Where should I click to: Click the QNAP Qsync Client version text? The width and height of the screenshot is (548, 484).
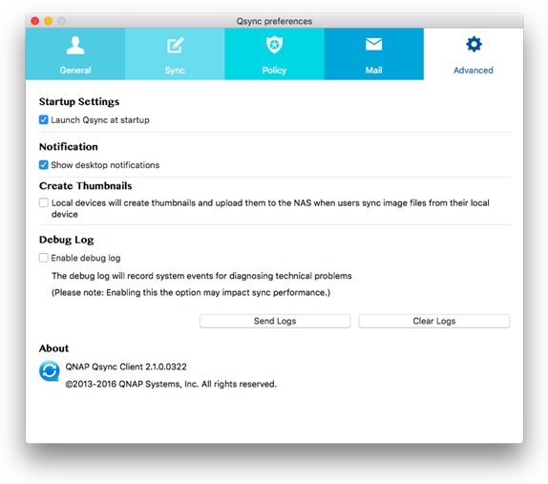coord(126,367)
